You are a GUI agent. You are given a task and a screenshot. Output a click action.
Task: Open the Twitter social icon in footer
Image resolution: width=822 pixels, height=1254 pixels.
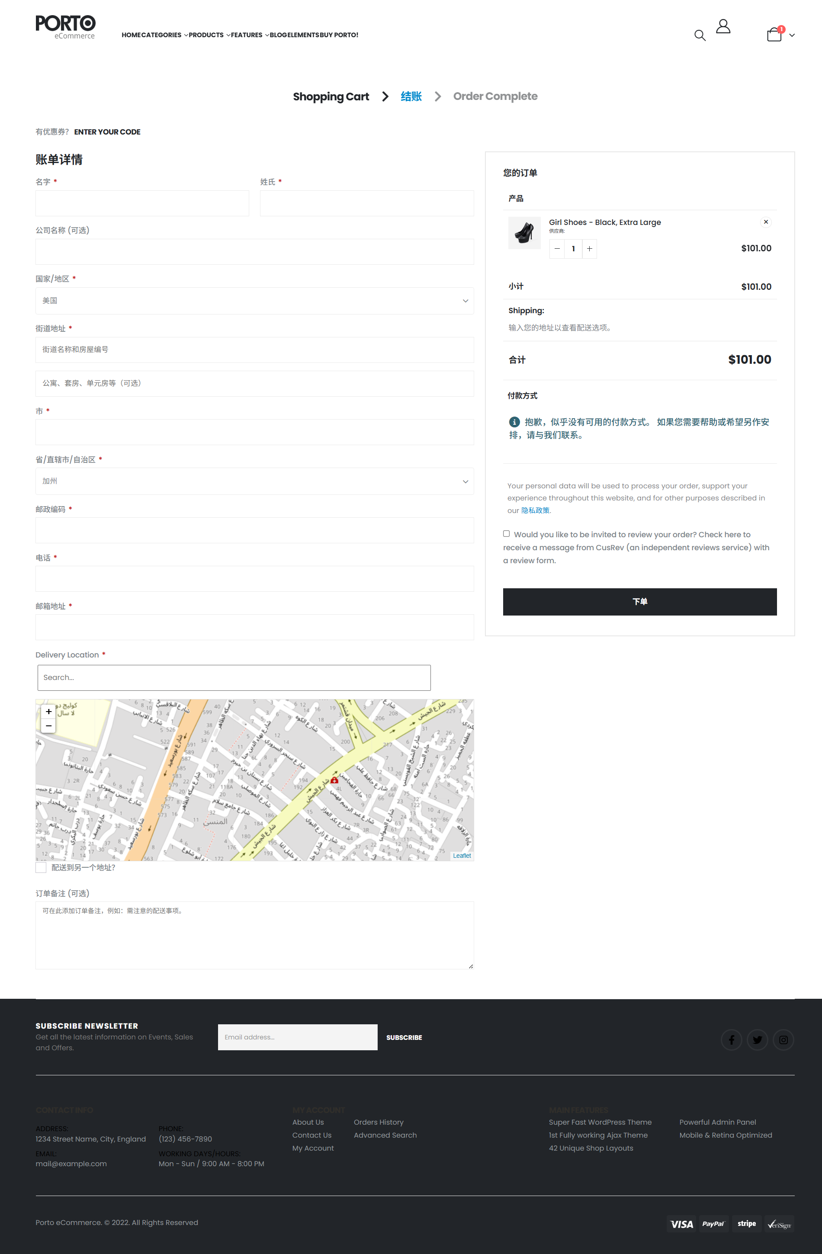[757, 1039]
